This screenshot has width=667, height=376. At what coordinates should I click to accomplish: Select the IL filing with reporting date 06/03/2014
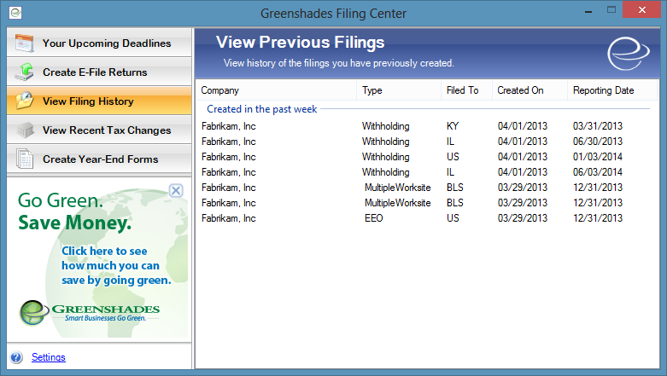[427, 172]
